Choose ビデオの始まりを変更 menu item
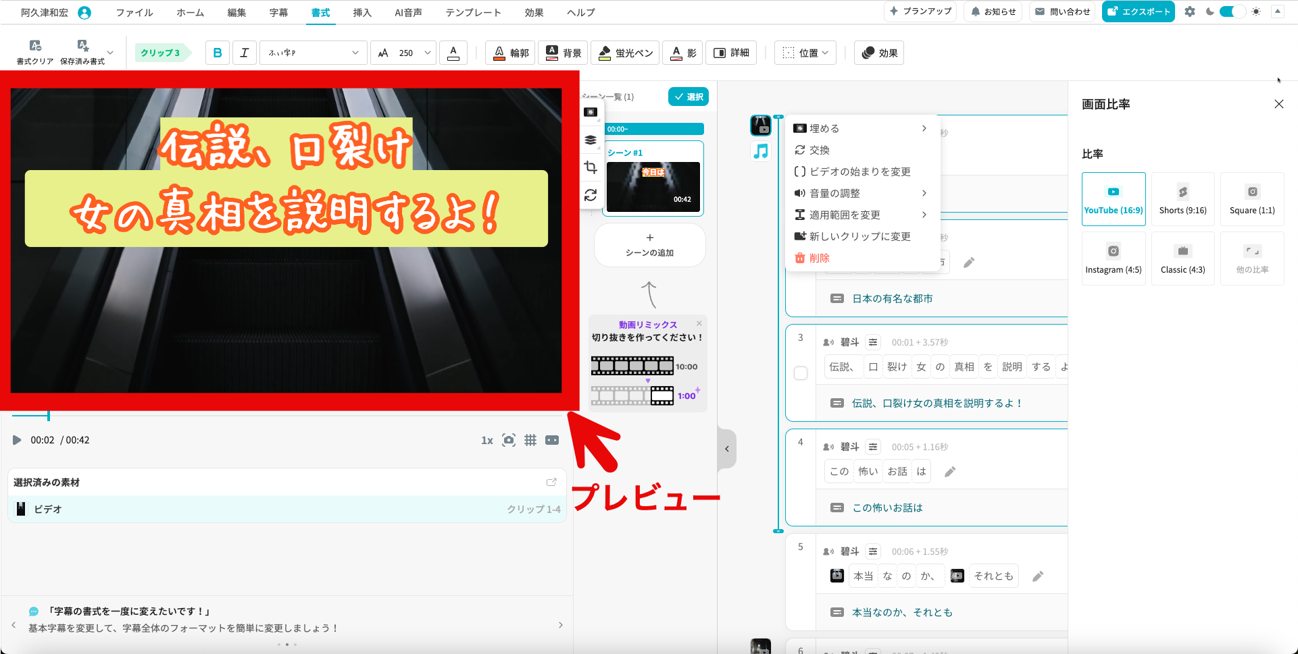The height and width of the screenshot is (654, 1298). pos(862,171)
